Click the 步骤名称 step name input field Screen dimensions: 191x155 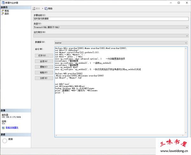(111, 19)
